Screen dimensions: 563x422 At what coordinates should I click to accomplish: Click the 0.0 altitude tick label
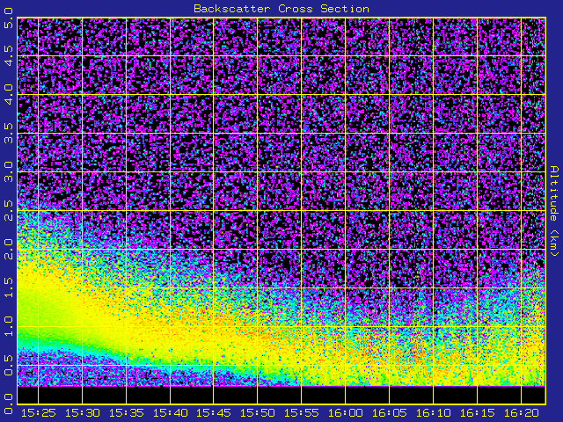point(9,404)
